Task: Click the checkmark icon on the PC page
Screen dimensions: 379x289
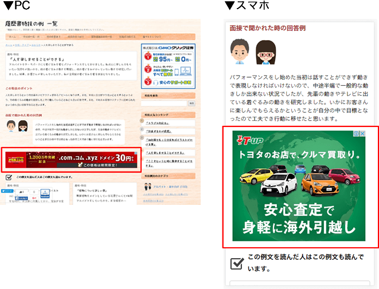Action: click(x=9, y=177)
